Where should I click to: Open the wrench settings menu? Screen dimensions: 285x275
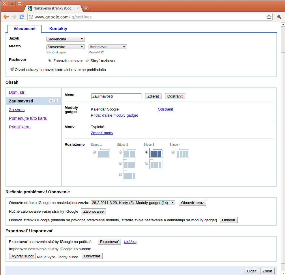279,17
